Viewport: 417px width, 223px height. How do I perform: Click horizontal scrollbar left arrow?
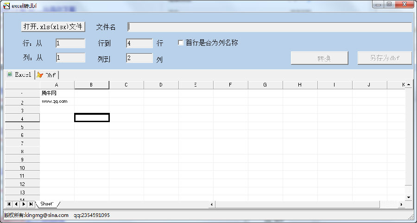click(x=212, y=204)
